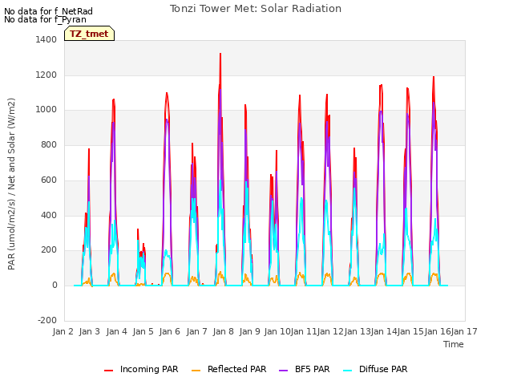
Task: Click the Jan 11 x-axis tick label
Action: tap(303, 331)
